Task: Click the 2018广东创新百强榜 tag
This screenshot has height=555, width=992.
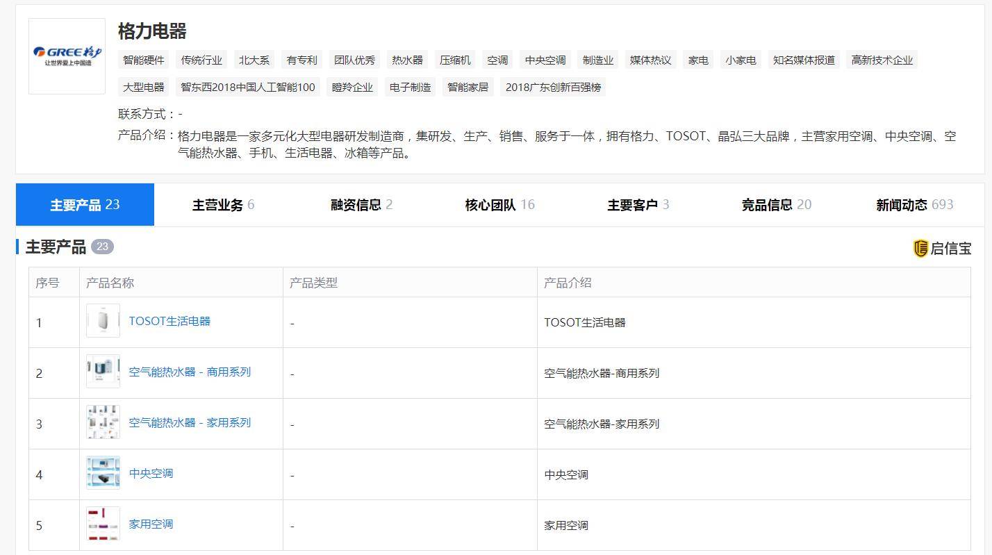Action: (x=553, y=88)
